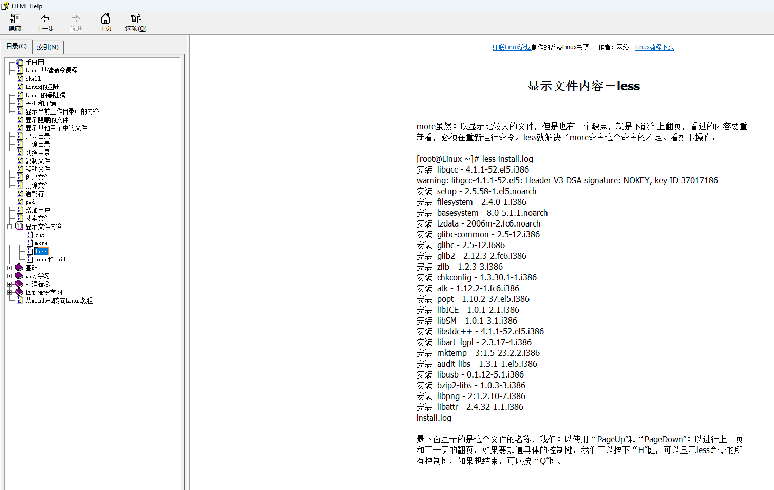Open the 显示隐藏的文件 topic
This screenshot has width=774, height=490.
click(47, 120)
